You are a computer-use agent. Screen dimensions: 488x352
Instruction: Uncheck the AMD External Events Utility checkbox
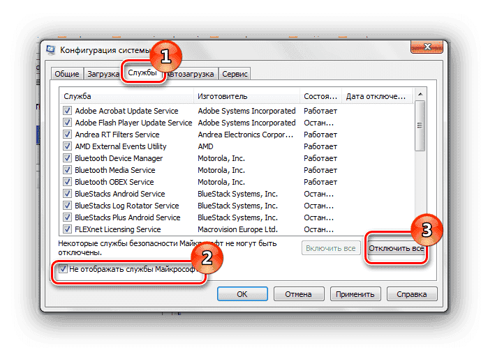pos(68,146)
